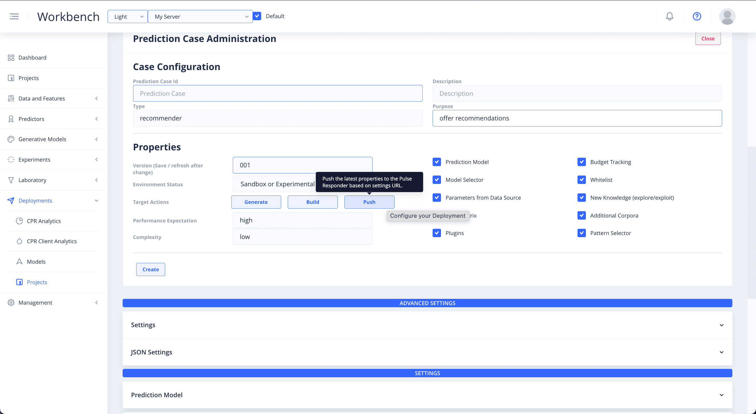Expand the JSON Settings accordion

click(427, 352)
